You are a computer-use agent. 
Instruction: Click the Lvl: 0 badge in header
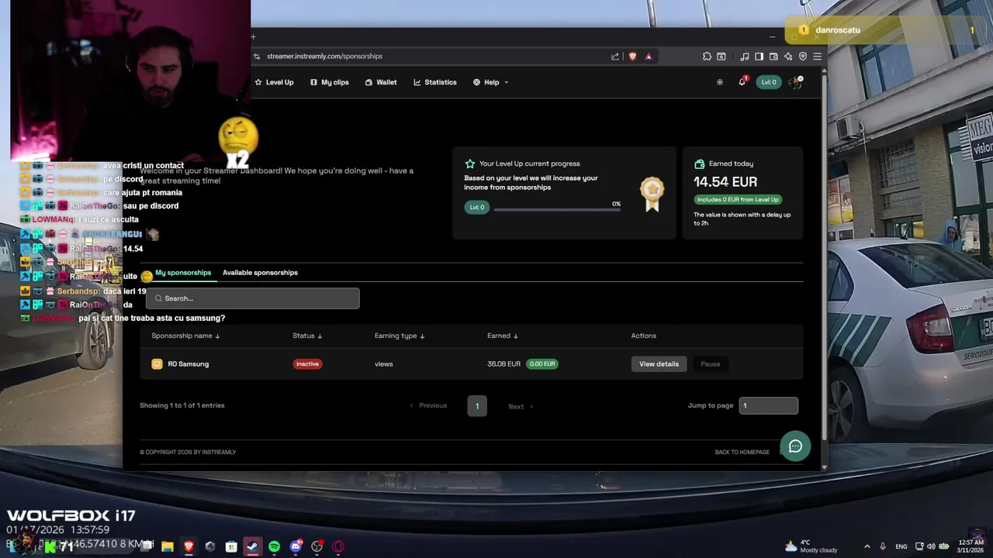769,82
